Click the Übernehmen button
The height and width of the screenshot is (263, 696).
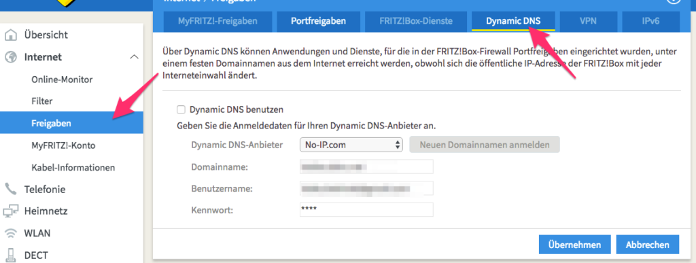pos(574,245)
